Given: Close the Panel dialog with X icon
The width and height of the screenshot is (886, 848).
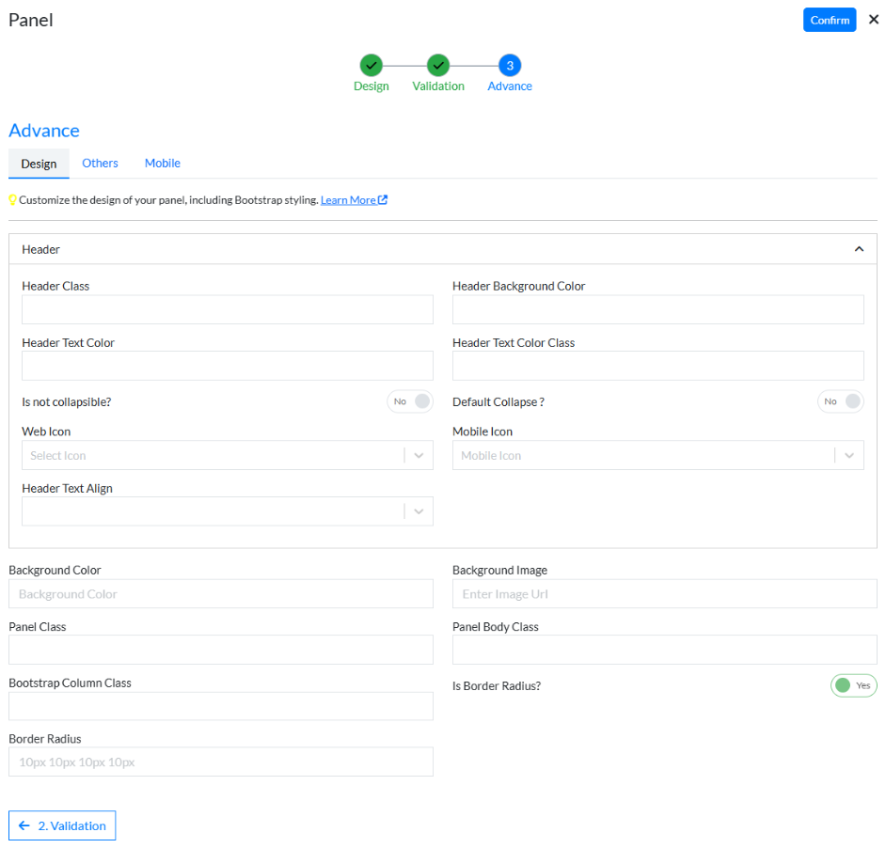Looking at the screenshot, I should tap(873, 19).
